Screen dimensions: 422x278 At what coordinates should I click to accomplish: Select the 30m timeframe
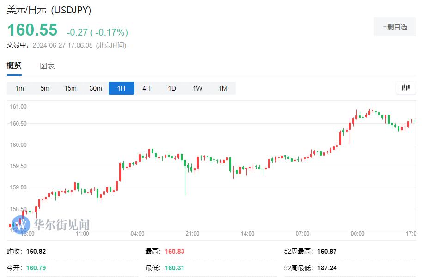[x=96, y=88]
